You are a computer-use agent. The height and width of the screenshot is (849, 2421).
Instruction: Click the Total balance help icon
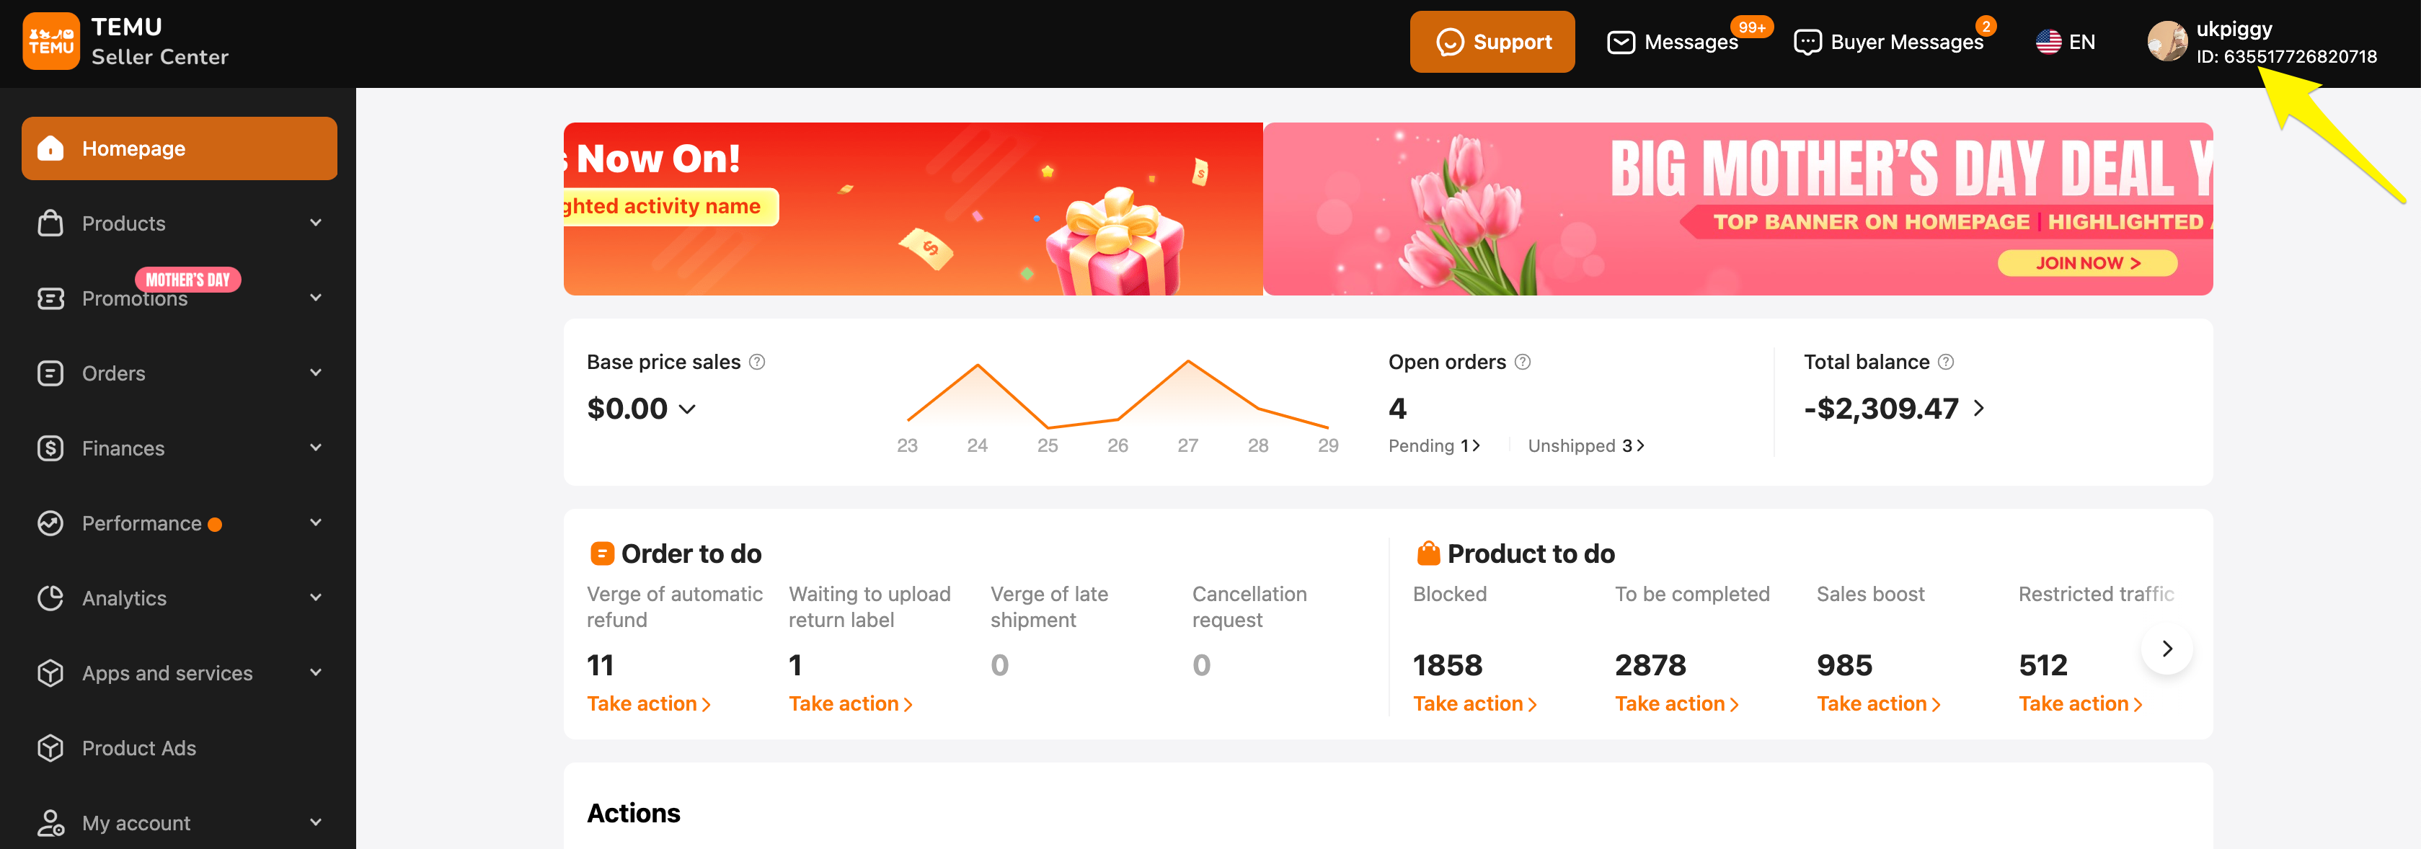[x=1945, y=363]
